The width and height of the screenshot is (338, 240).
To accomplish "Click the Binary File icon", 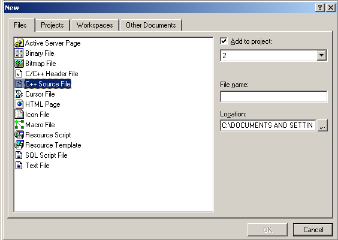I will (x=19, y=53).
